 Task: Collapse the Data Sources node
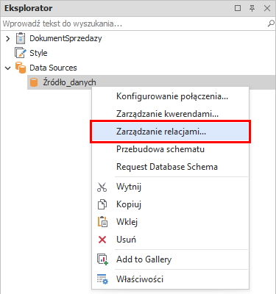coord(8,68)
